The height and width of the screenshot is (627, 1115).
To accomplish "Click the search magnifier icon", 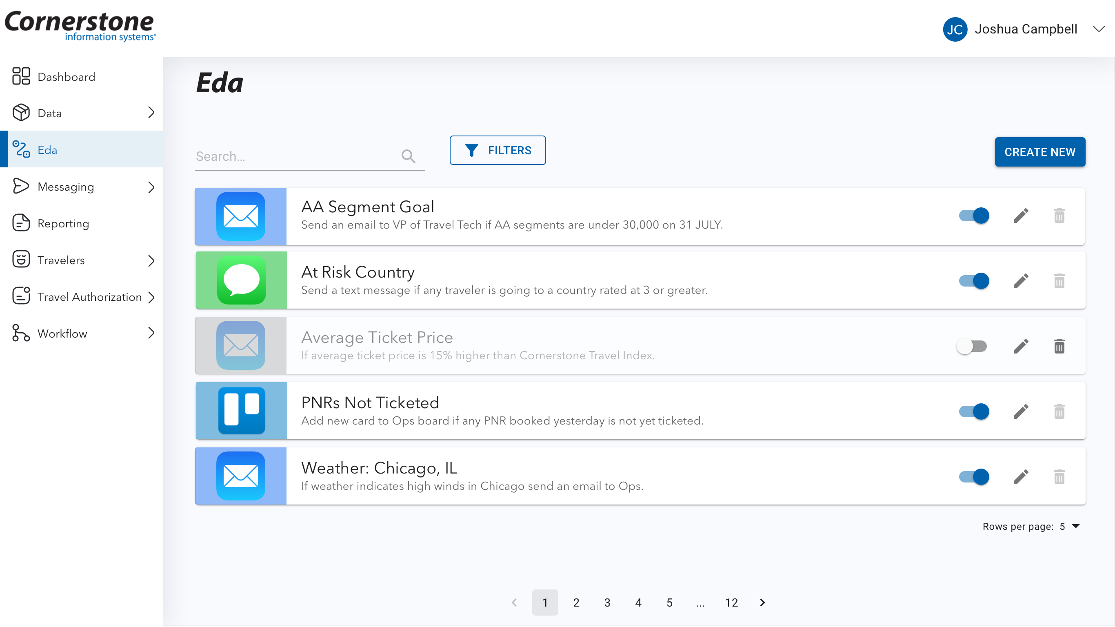I will (x=408, y=156).
